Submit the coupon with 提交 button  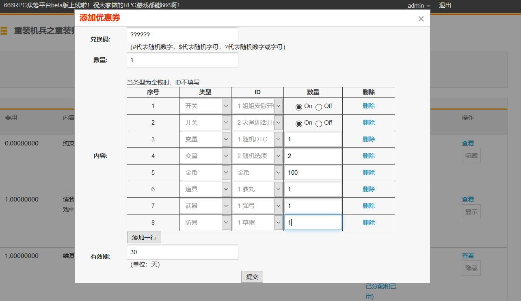[252, 277]
